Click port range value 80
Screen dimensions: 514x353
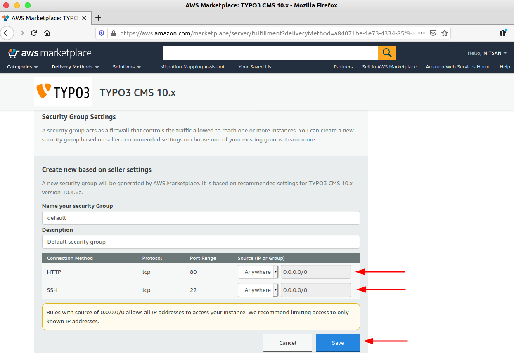(x=193, y=272)
